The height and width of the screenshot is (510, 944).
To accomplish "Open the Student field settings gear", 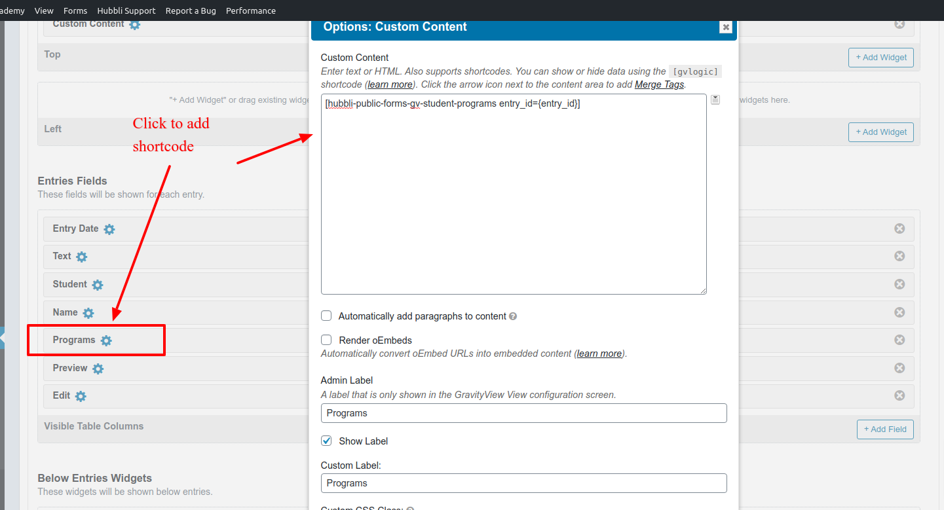I will (x=98, y=285).
